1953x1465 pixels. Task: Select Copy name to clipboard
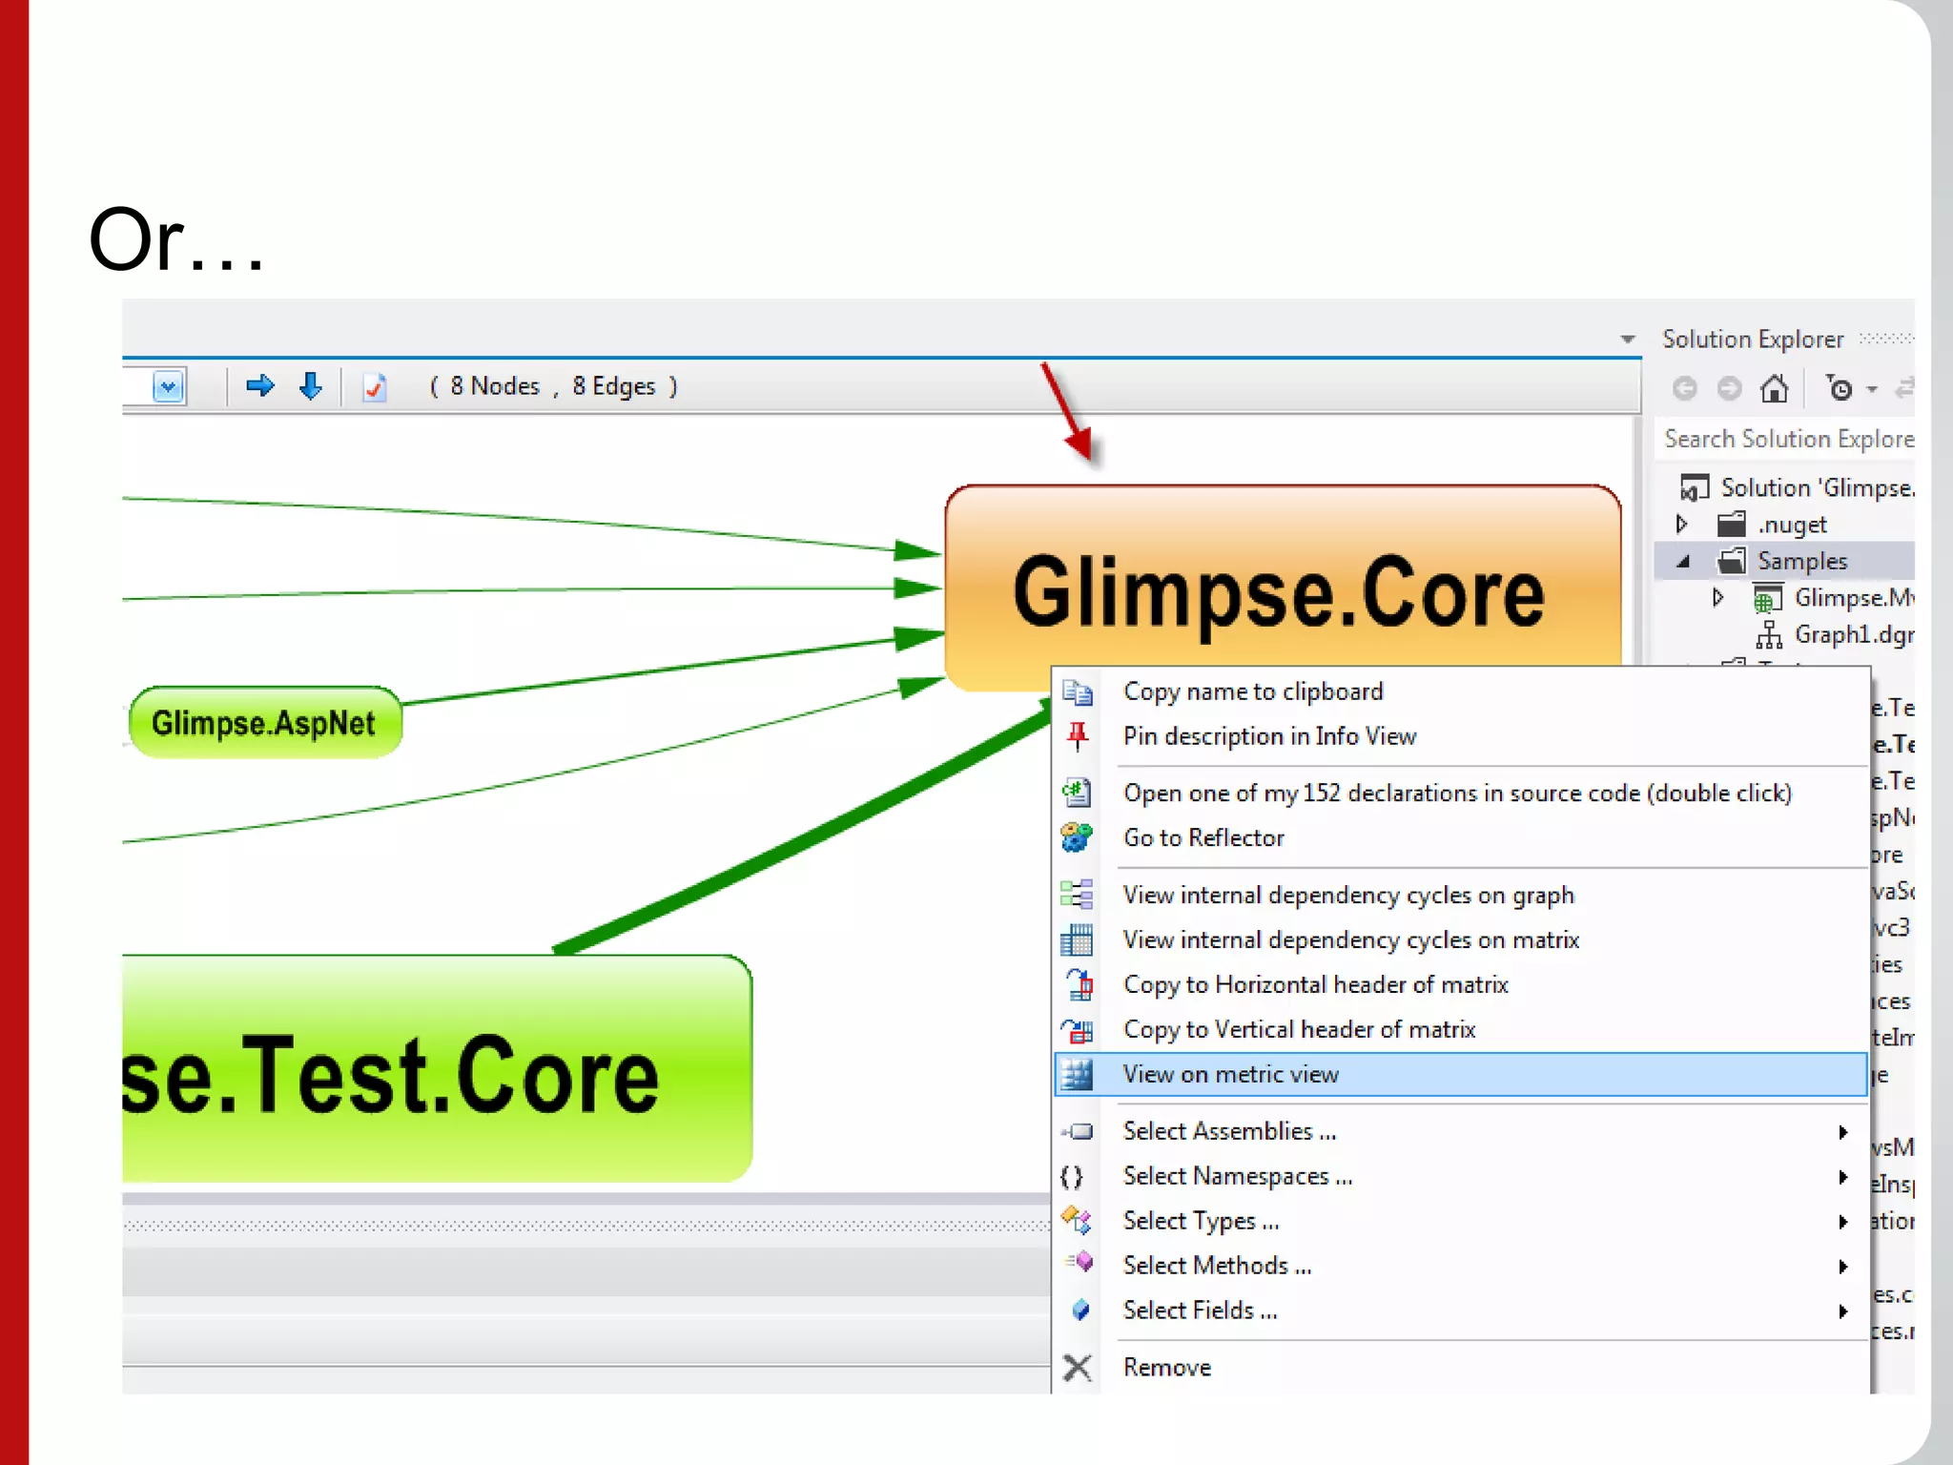(1252, 691)
